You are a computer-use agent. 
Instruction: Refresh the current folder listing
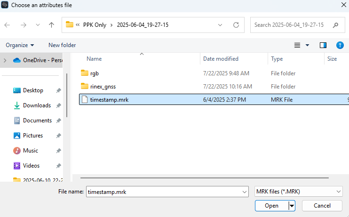point(236,25)
